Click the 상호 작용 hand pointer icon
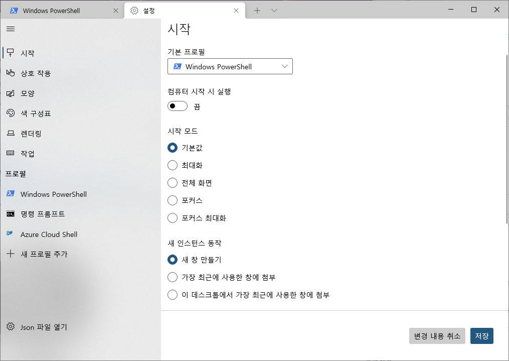 pyautogui.click(x=11, y=73)
